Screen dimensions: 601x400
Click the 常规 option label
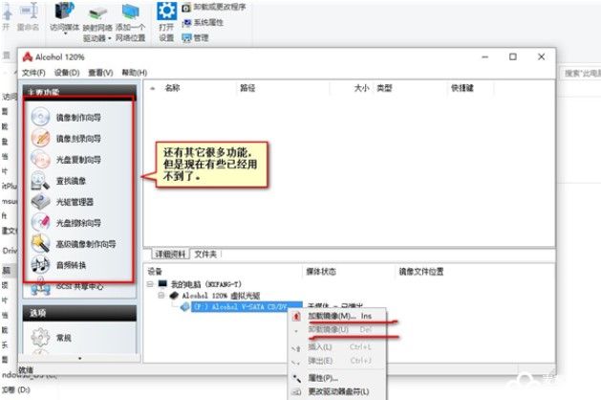(x=64, y=338)
